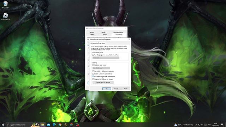Viewport: 226px width, 127px height.
Task: Switch to Security tab in Roblox Player Properties
Action: coord(92,32)
